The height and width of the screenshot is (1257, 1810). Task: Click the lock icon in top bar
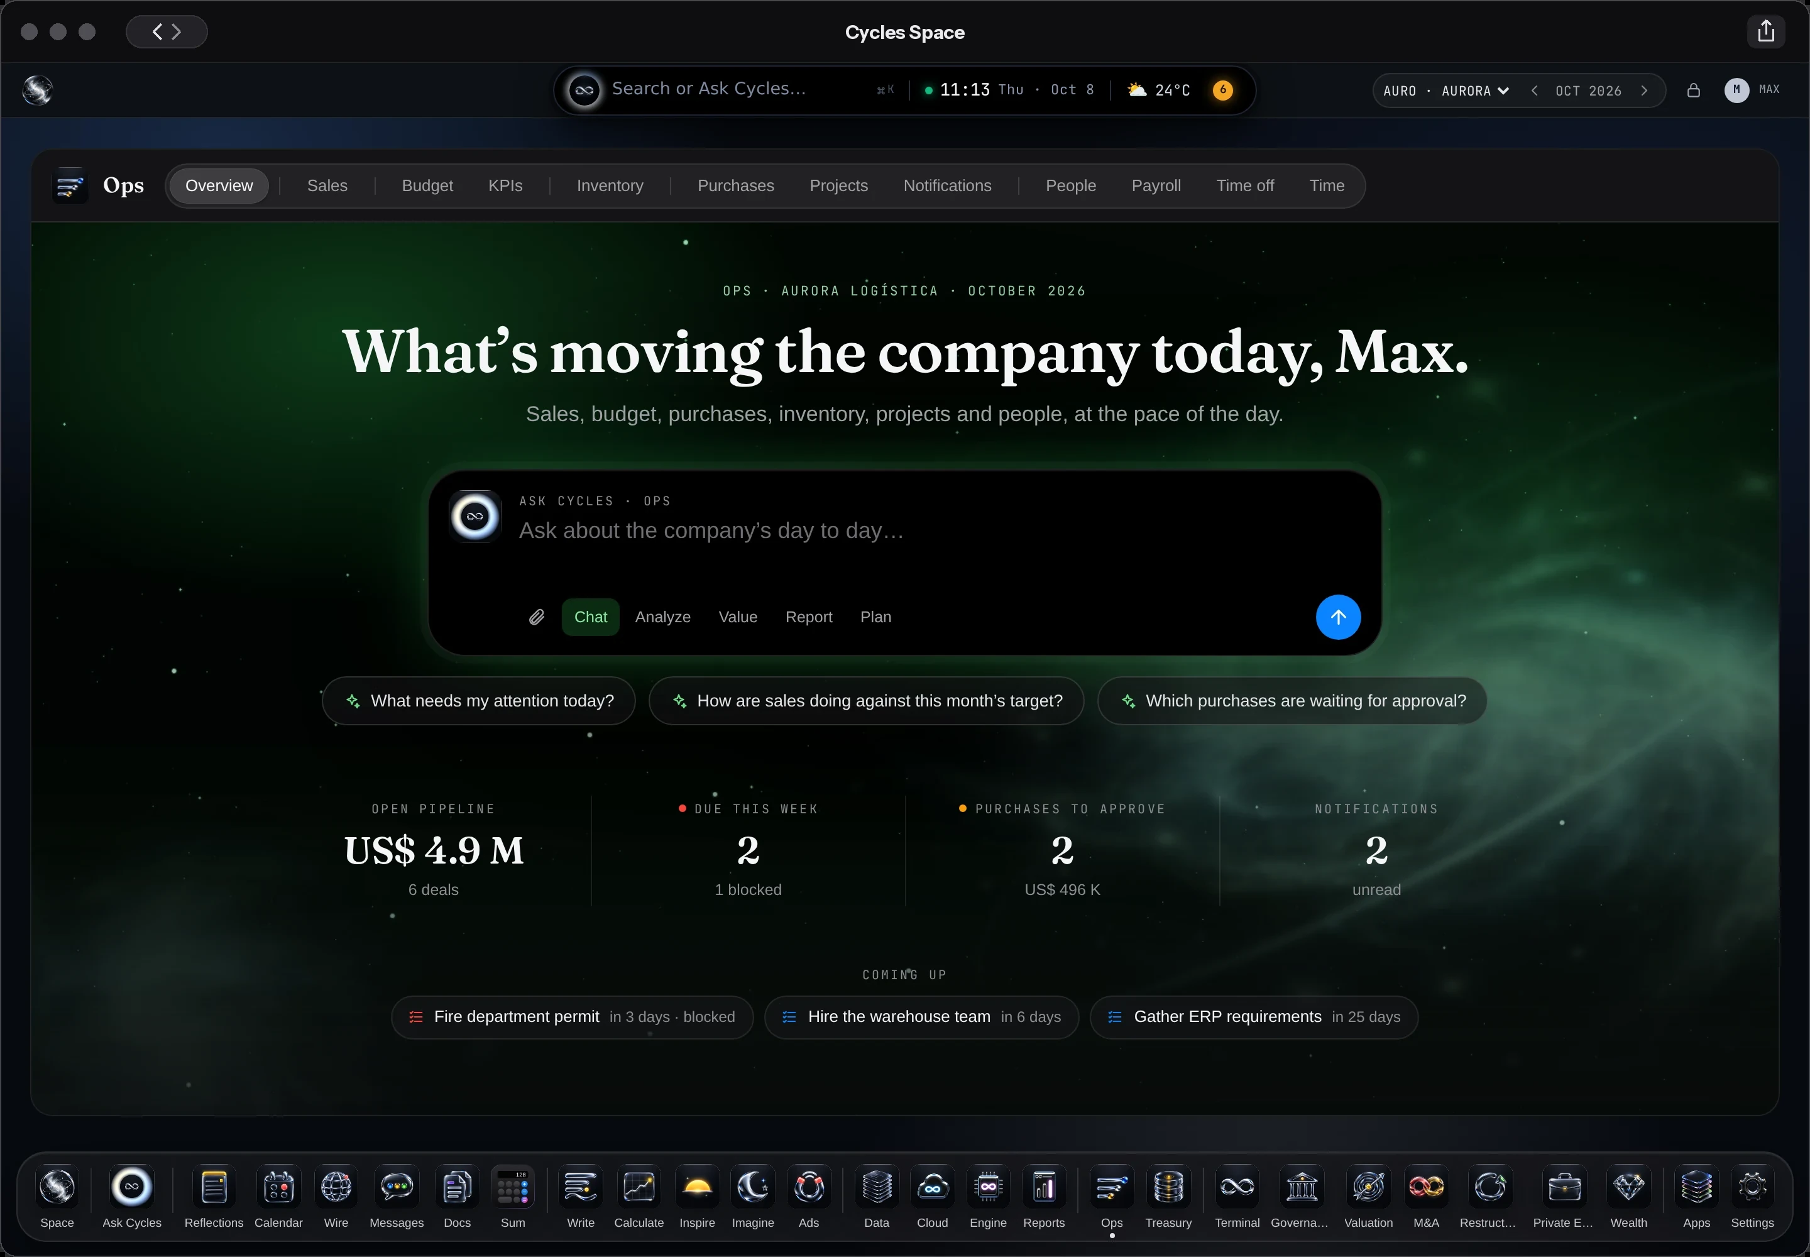point(1694,91)
